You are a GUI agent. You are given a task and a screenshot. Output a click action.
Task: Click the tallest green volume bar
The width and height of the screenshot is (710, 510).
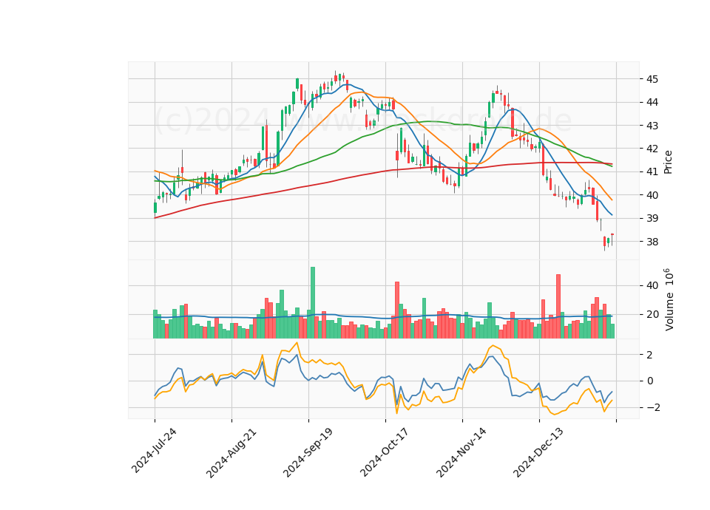tap(312, 302)
